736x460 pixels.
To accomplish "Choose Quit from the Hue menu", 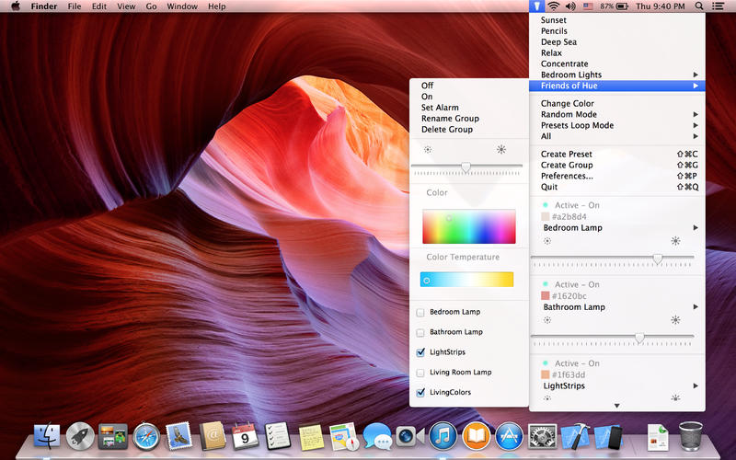I will point(616,187).
